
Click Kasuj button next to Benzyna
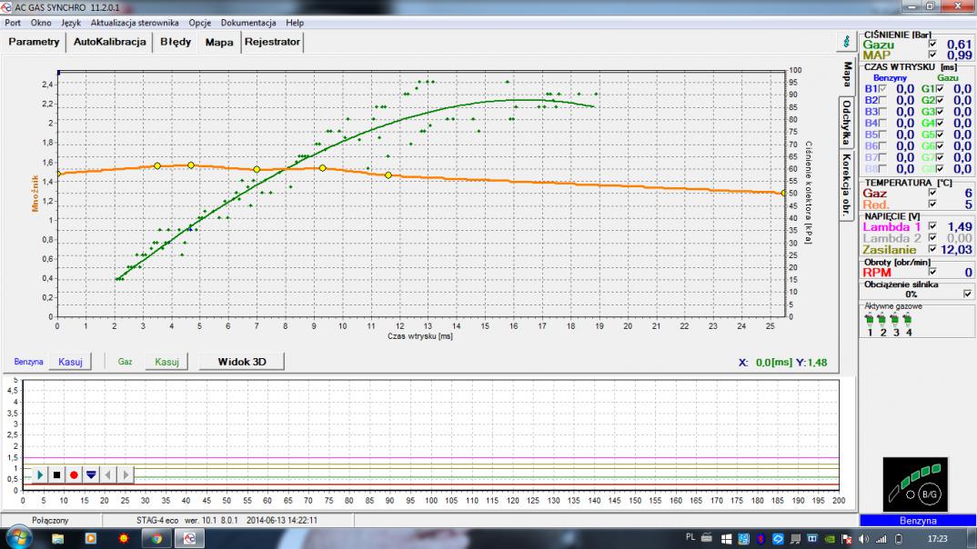point(71,362)
